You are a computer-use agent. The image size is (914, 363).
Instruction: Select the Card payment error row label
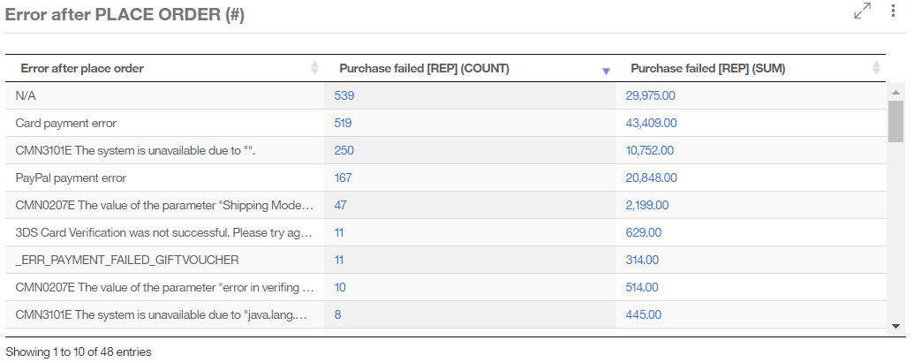pos(66,123)
